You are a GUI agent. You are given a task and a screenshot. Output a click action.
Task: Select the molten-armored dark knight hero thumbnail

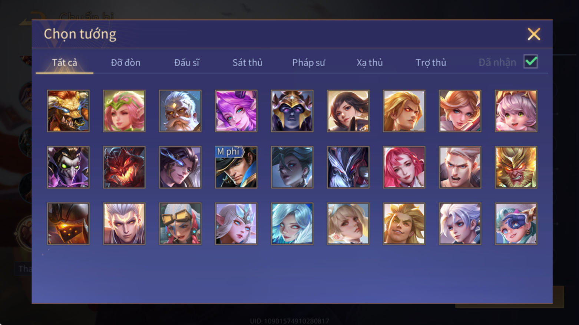[68, 223]
